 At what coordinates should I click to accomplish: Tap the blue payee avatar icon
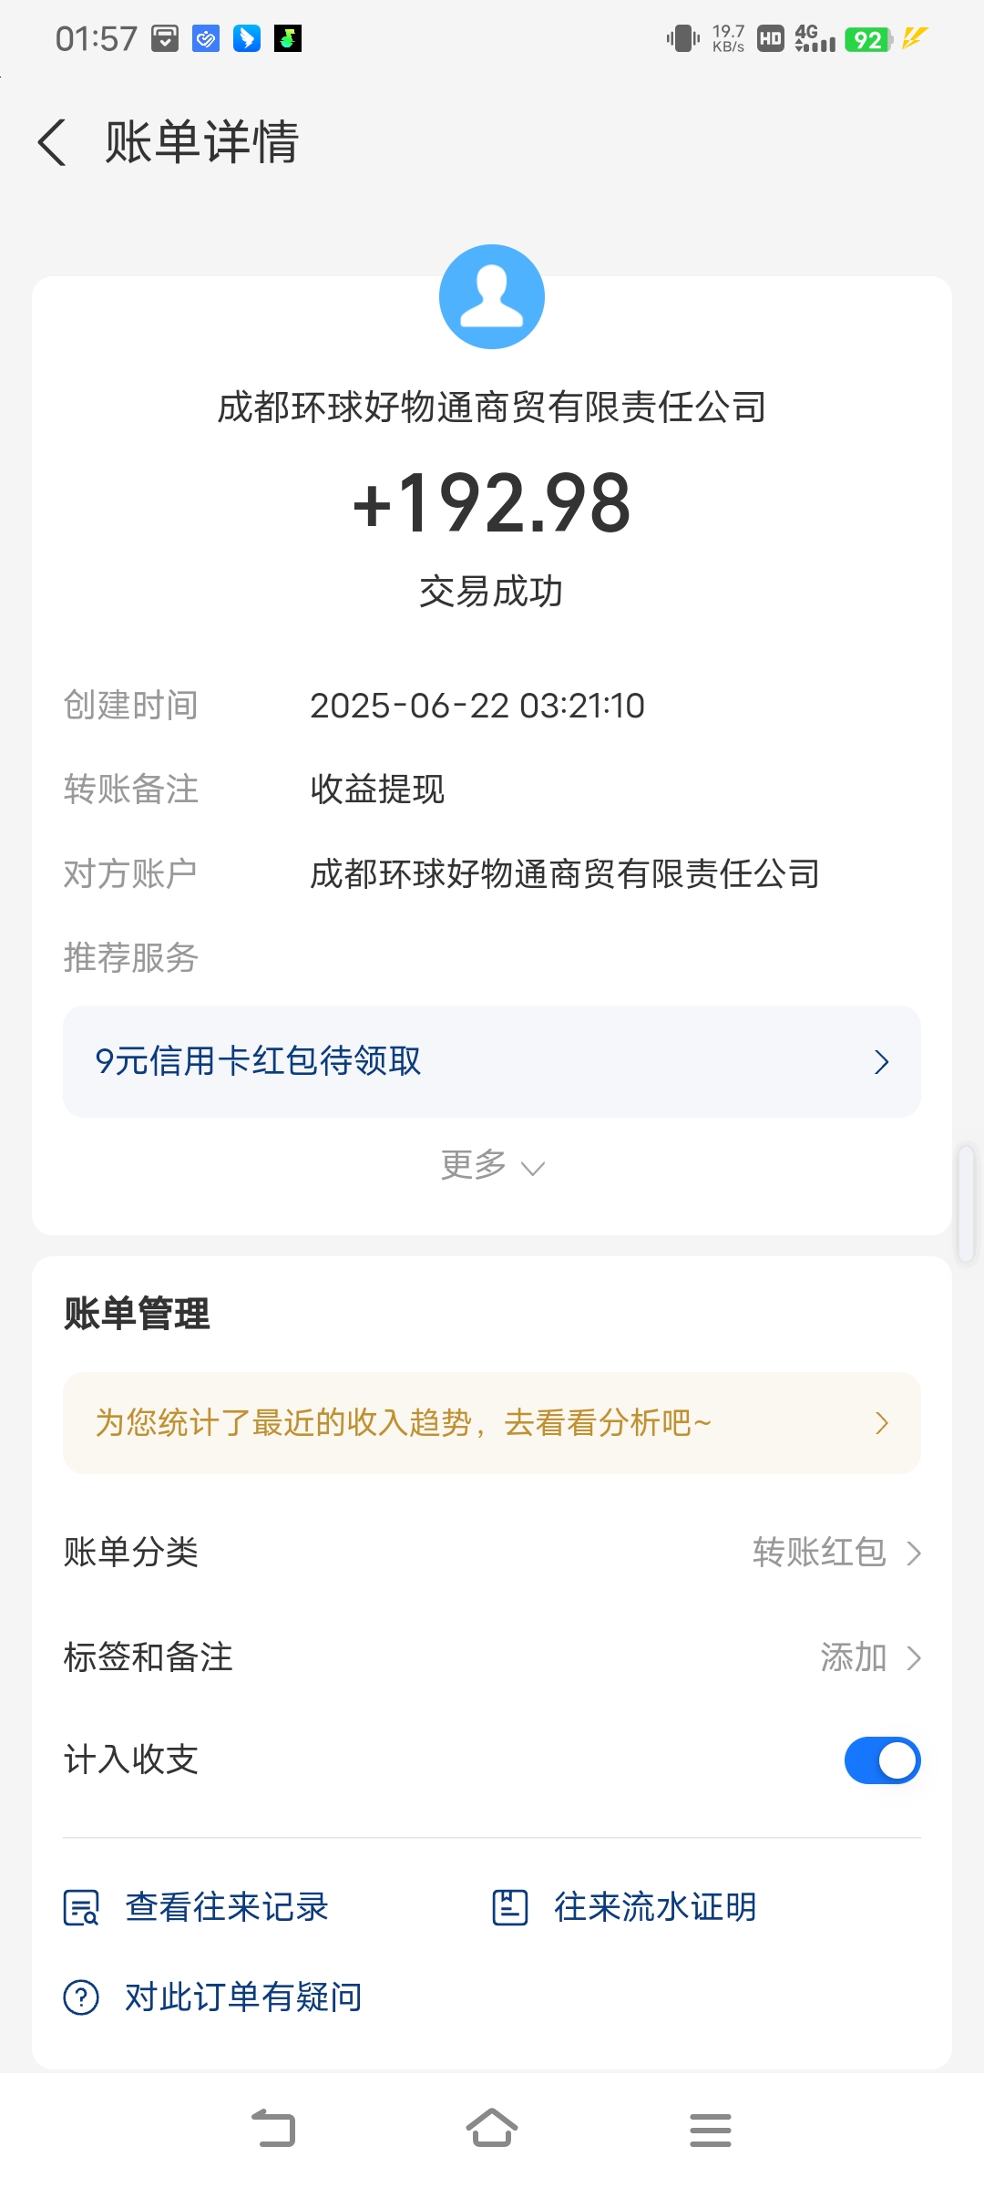point(492,297)
